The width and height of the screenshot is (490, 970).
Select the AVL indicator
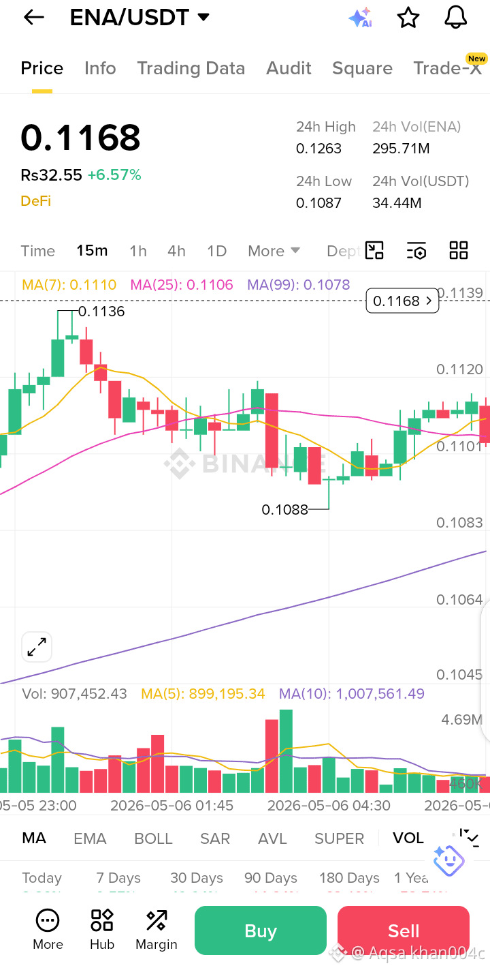click(272, 838)
